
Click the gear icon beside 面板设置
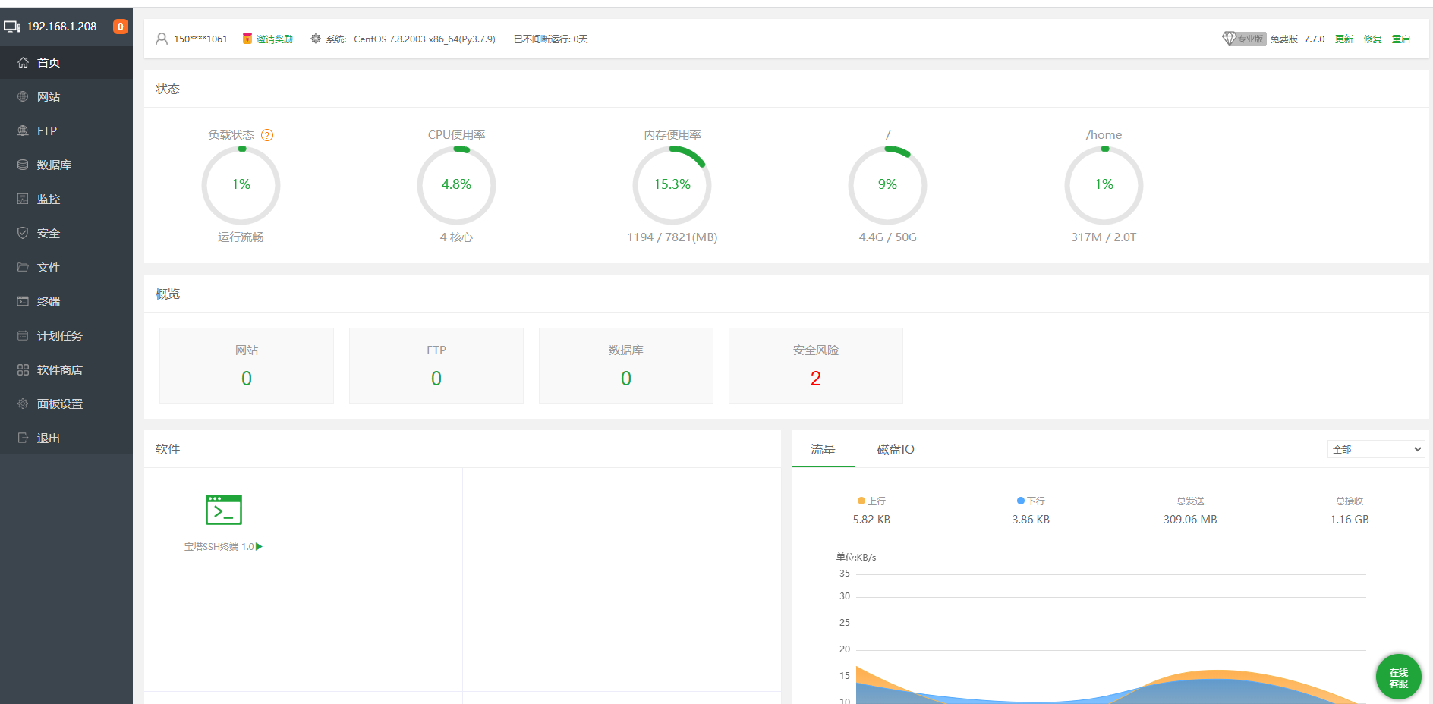click(23, 404)
